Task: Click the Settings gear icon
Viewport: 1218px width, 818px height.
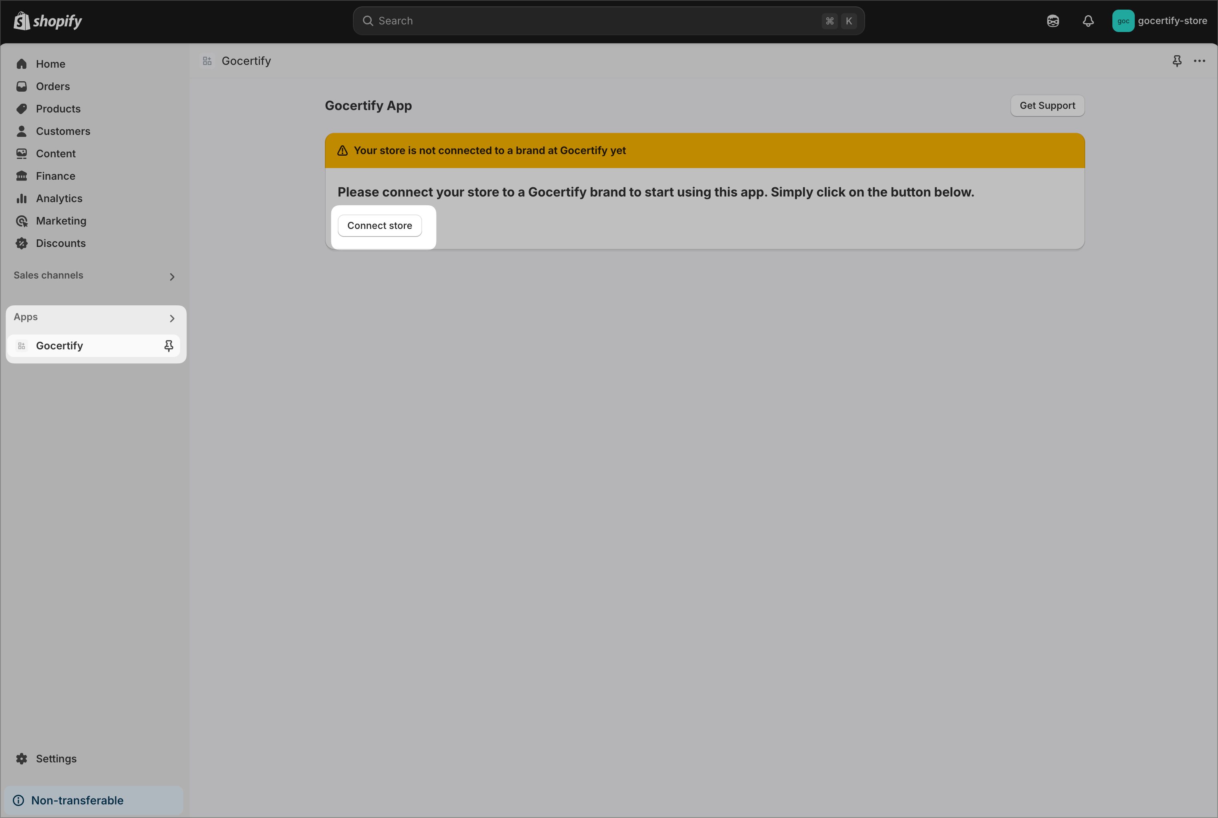Action: (x=21, y=758)
